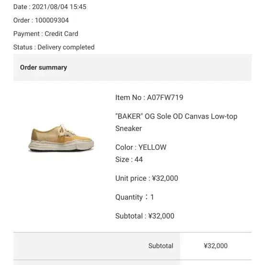Select the Unit price ¥32,000 line
The image size is (265, 265).
[x=147, y=178]
